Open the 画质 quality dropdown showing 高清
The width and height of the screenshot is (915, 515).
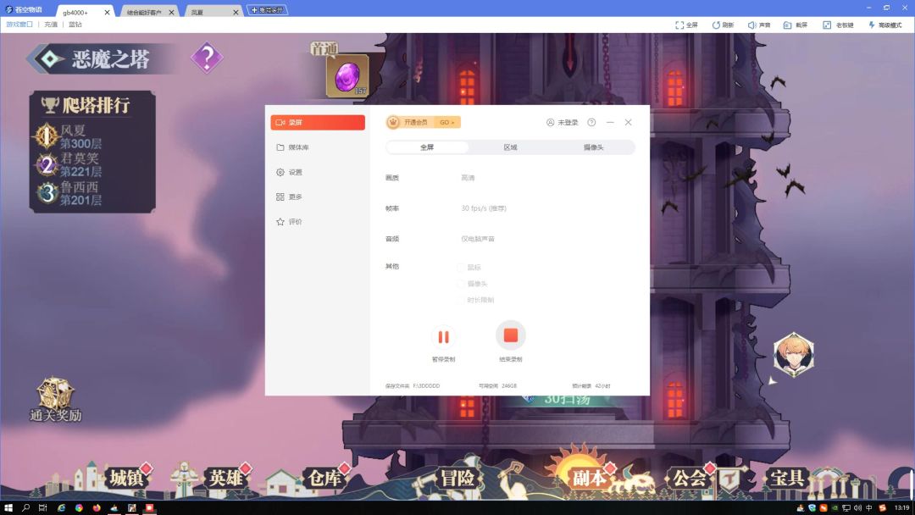pyautogui.click(x=469, y=178)
